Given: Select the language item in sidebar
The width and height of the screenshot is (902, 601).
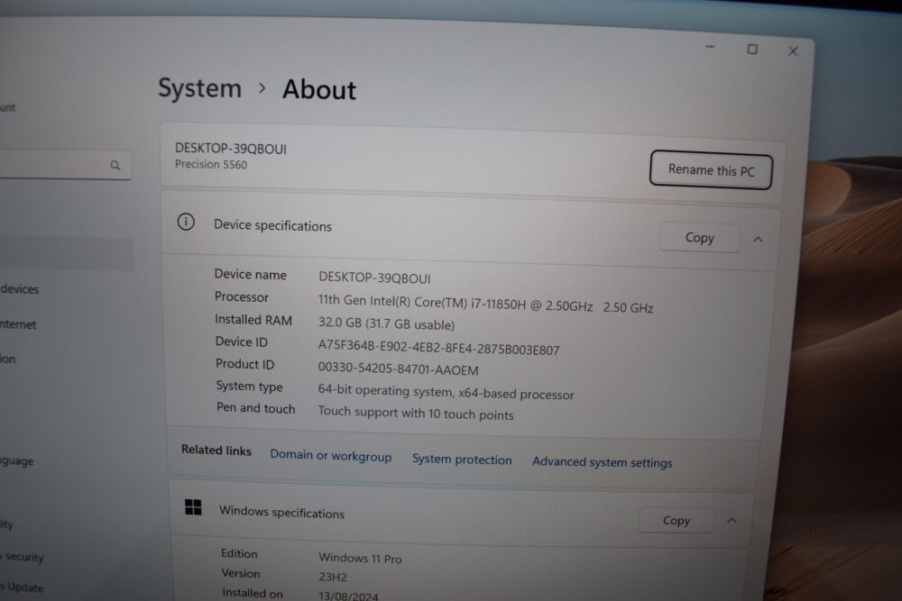Looking at the screenshot, I should (x=16, y=460).
